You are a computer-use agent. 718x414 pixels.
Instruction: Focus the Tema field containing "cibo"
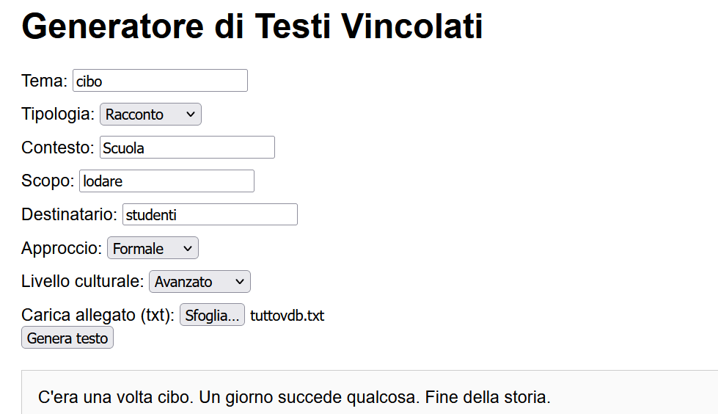pos(160,81)
